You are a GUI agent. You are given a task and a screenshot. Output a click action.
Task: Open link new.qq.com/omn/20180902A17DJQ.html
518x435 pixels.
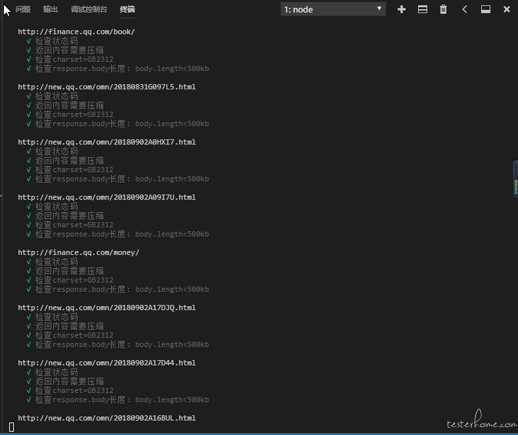[106, 308]
